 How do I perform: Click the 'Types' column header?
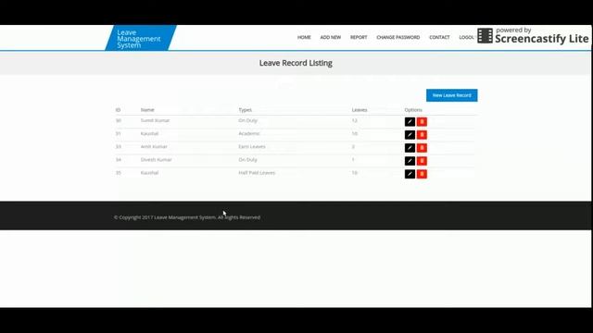[245, 110]
